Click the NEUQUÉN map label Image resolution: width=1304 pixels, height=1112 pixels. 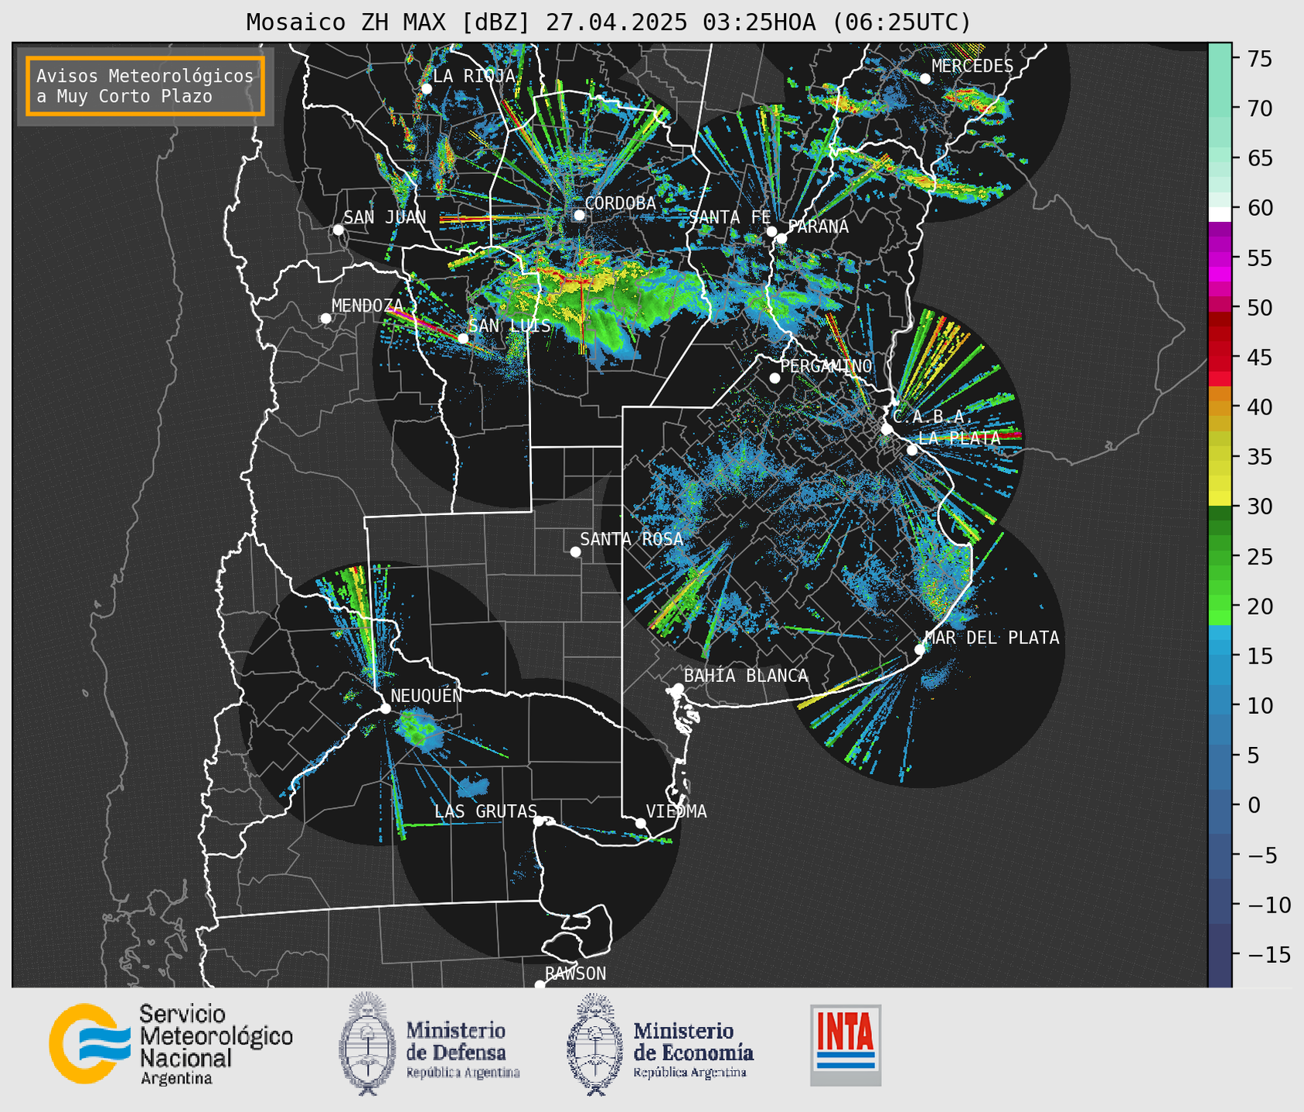point(427,695)
